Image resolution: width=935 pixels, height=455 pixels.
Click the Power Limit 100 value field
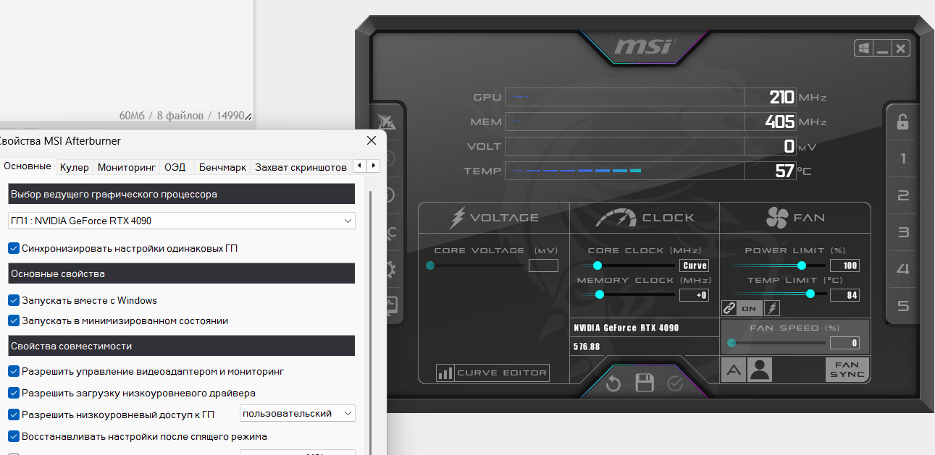[844, 265]
